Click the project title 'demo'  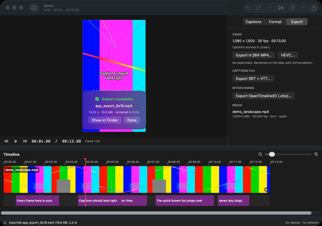click(49, 6)
